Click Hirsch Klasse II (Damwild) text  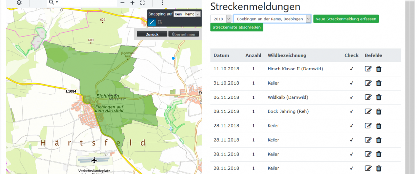click(x=295, y=69)
